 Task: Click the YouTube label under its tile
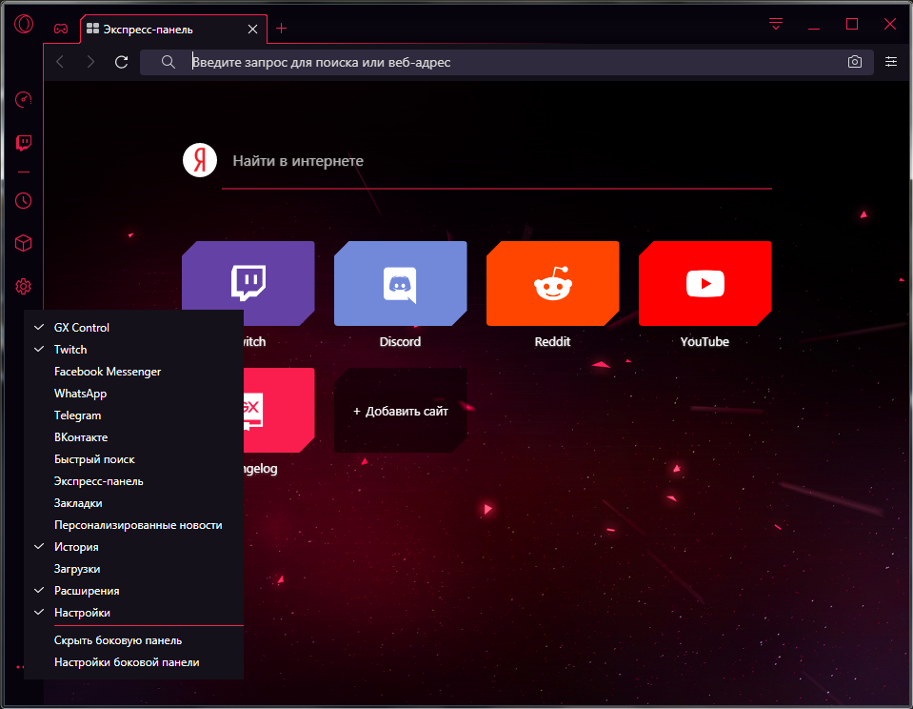(705, 342)
